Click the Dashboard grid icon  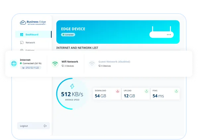tap(22, 34)
